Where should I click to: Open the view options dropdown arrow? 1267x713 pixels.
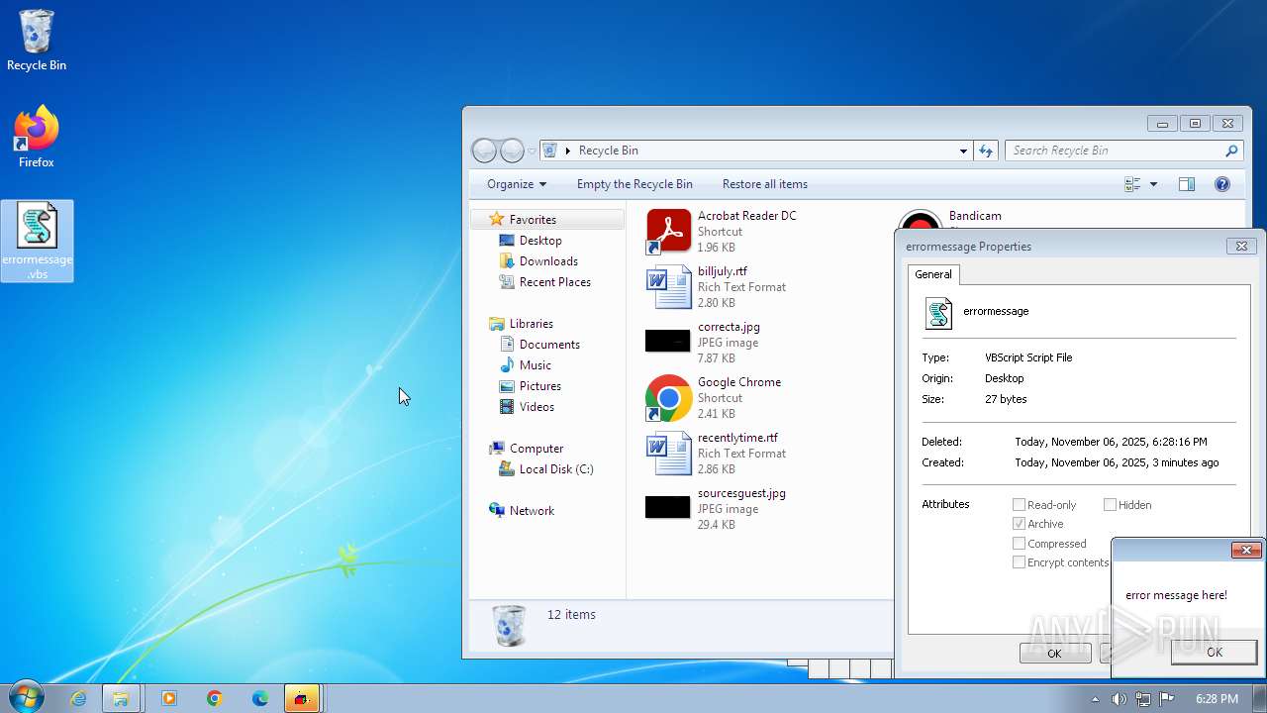[1153, 184]
